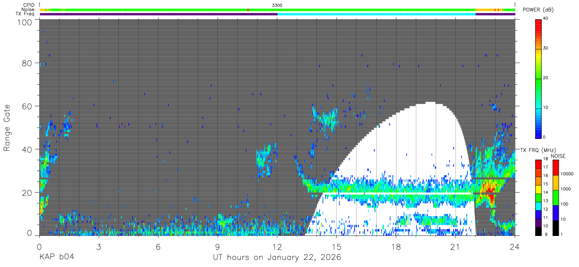
Task: Click the 9 tick on UT hours axis
Action: pos(217,246)
